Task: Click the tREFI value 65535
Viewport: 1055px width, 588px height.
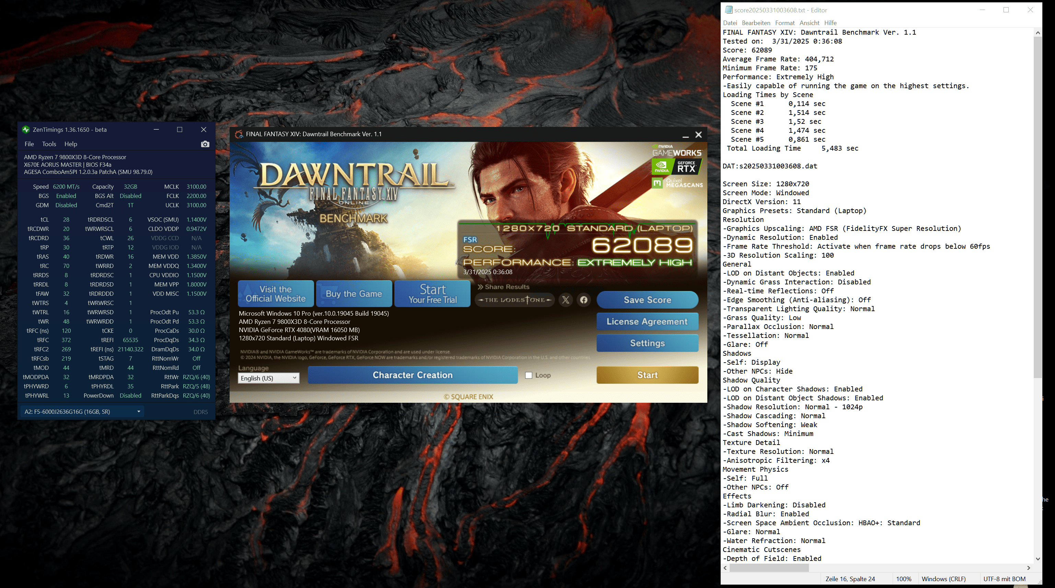Action: (130, 340)
